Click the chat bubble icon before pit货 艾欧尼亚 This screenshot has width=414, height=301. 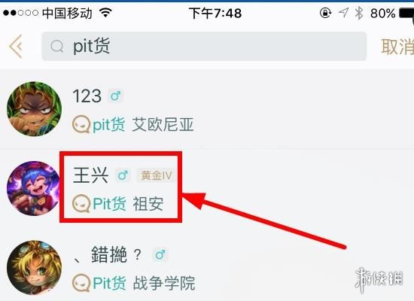pyautogui.click(x=81, y=124)
